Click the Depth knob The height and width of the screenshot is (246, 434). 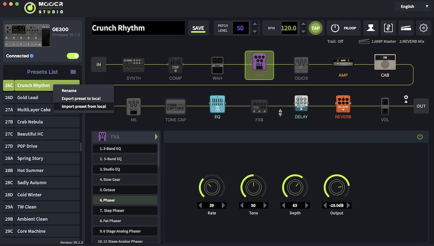tap(295, 187)
